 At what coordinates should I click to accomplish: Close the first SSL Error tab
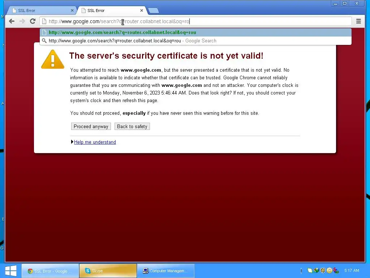tap(72, 10)
